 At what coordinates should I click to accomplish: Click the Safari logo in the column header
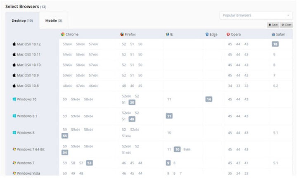click(273, 35)
